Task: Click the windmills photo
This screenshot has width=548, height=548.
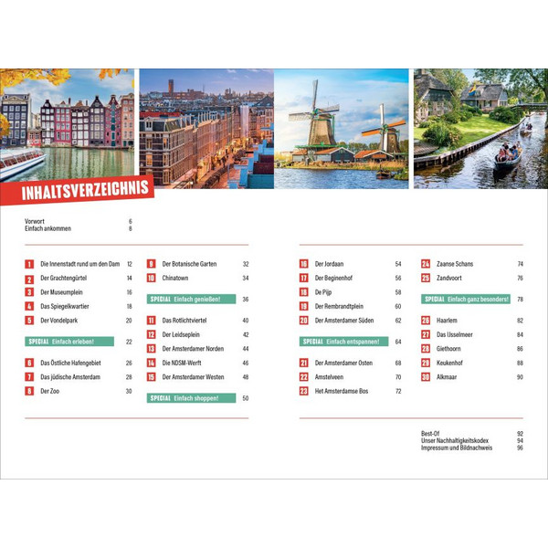Action: point(342,129)
